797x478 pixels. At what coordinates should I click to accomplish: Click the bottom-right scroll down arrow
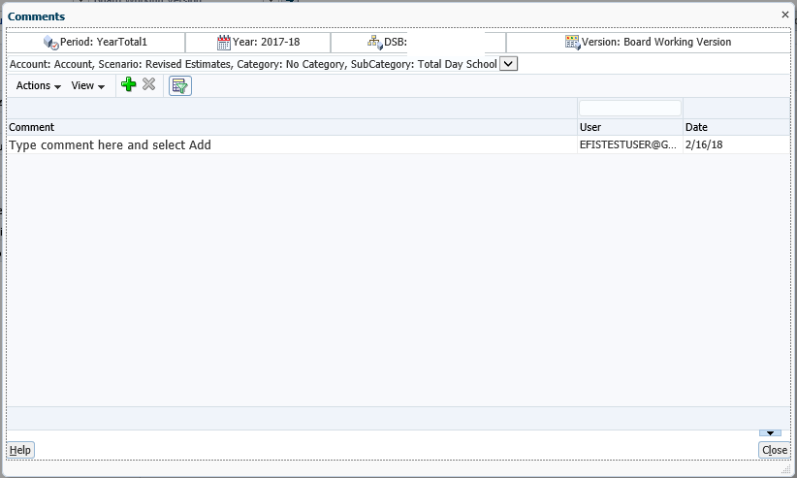pos(769,433)
